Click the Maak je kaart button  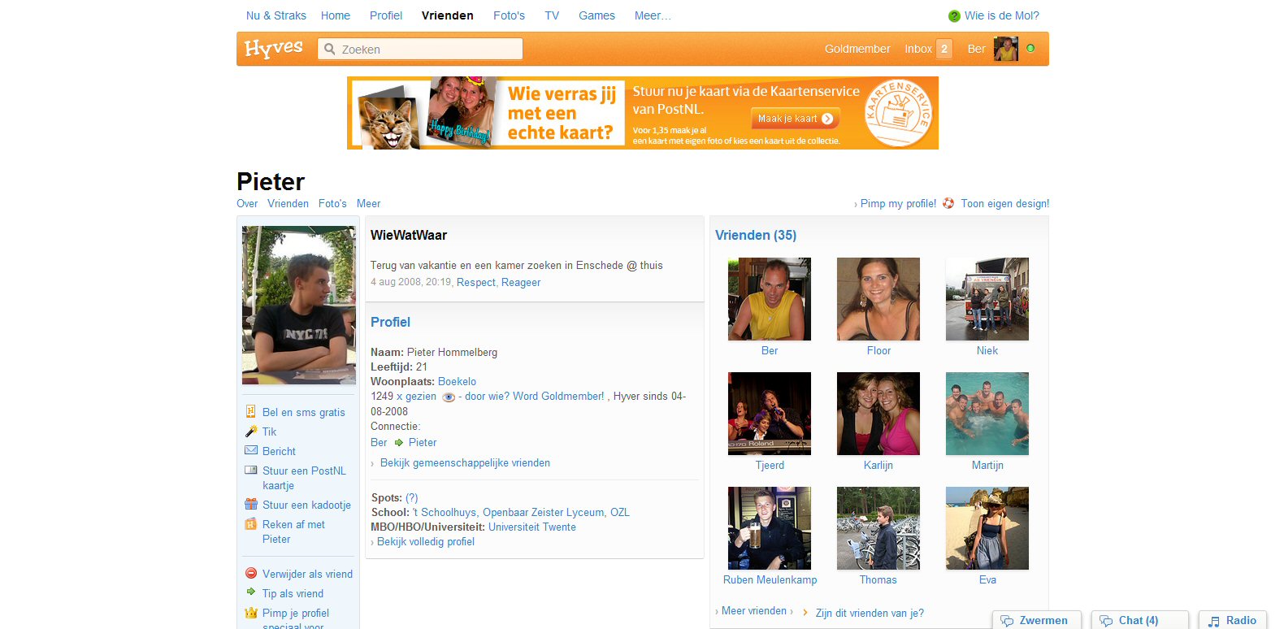click(x=795, y=119)
